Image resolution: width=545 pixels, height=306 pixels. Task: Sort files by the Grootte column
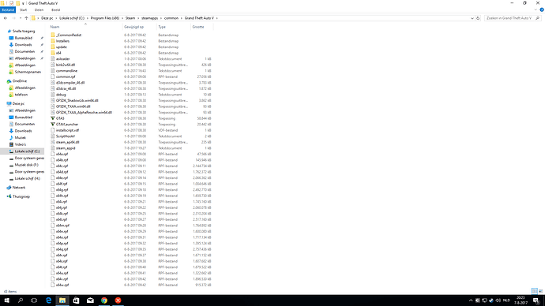pyautogui.click(x=198, y=27)
